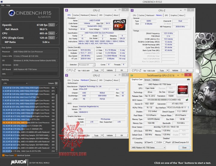The image size is (216, 166).
Task: Toggle the CPU test checkmark
Action: tap(57, 33)
